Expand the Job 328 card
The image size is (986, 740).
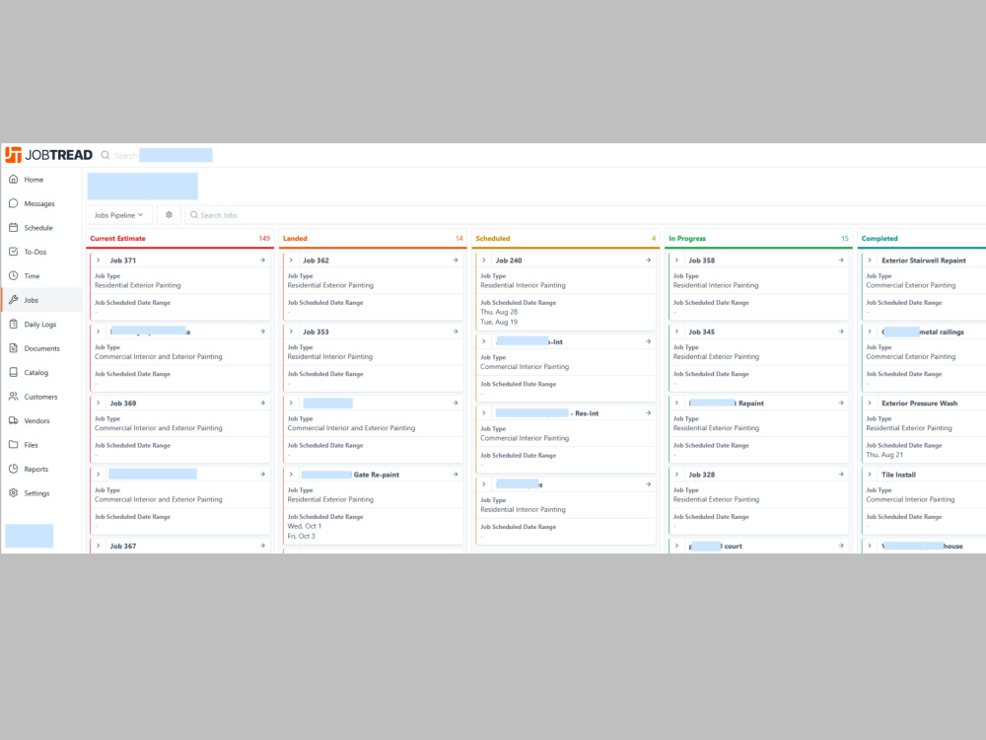click(x=677, y=475)
